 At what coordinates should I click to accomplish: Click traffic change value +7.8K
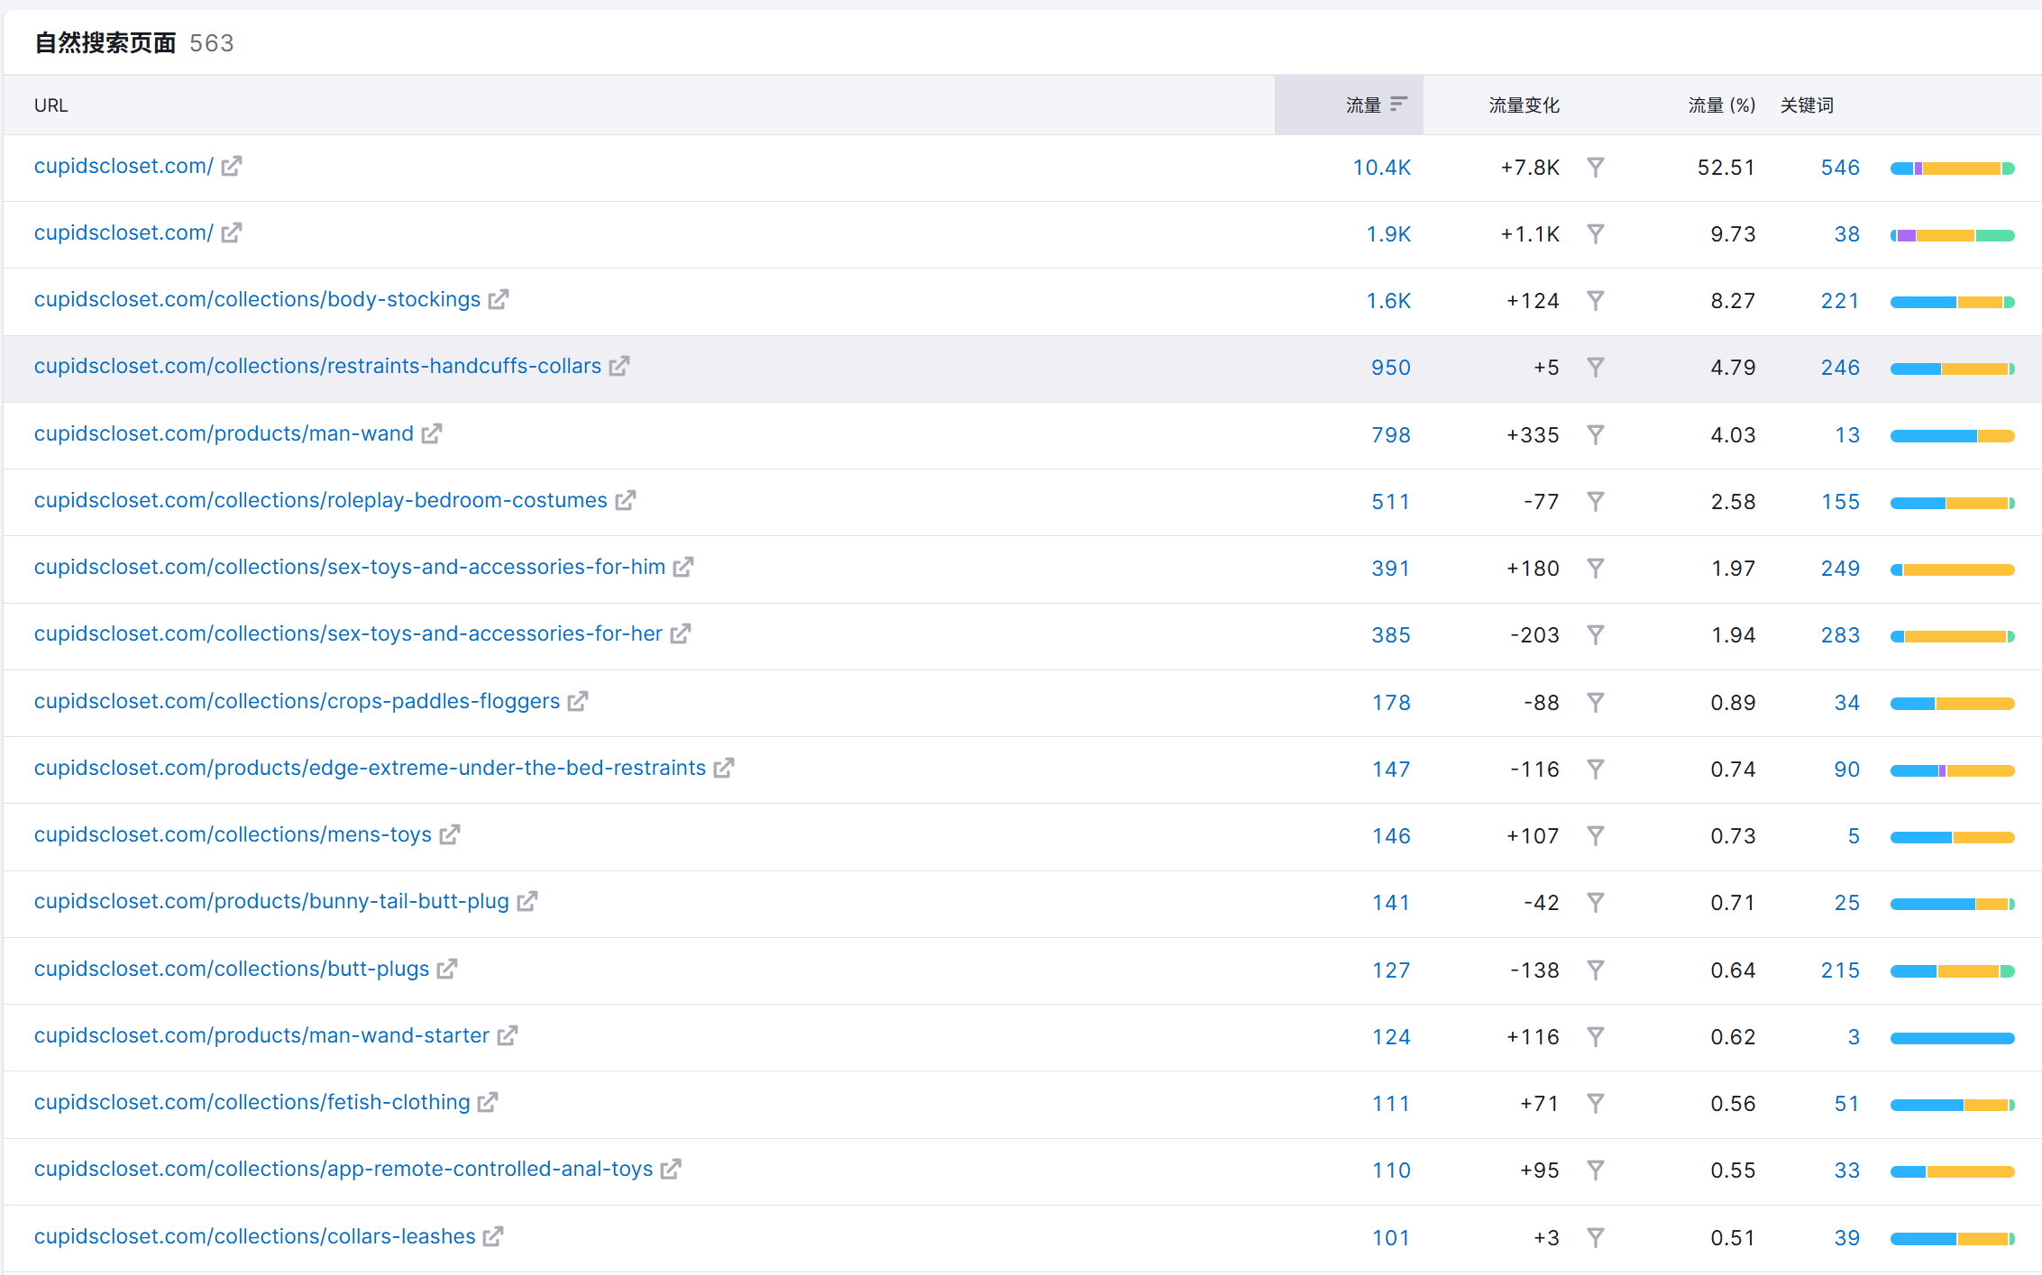point(1530,168)
